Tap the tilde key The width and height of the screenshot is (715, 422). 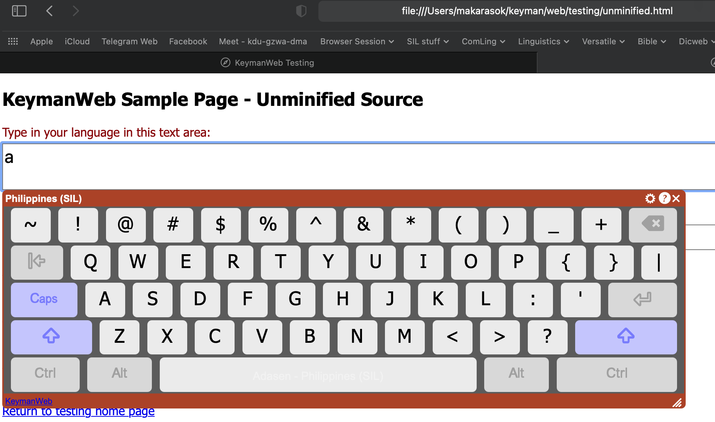pos(31,225)
